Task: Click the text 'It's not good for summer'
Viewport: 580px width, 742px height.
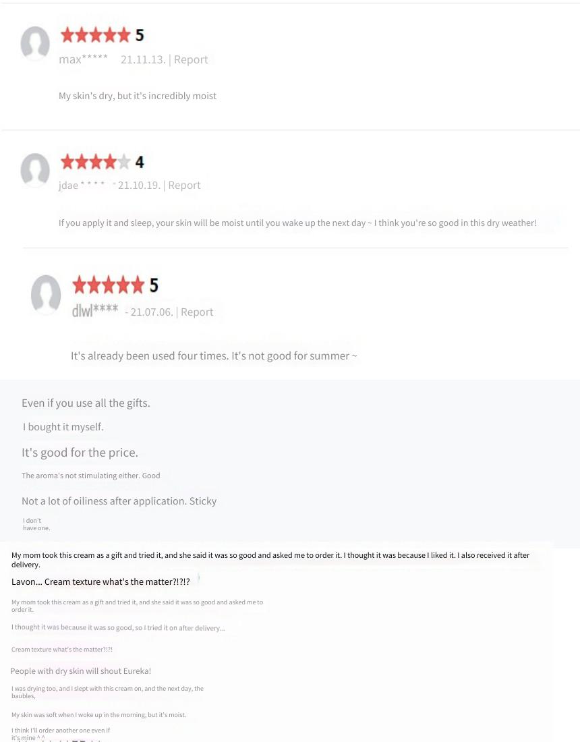Action: (x=291, y=356)
